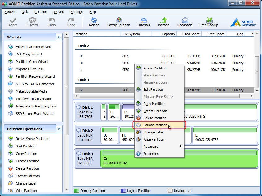Viewport: 262px width, 196px height.
Task: Open the Partition menu
Action: click(41, 12)
